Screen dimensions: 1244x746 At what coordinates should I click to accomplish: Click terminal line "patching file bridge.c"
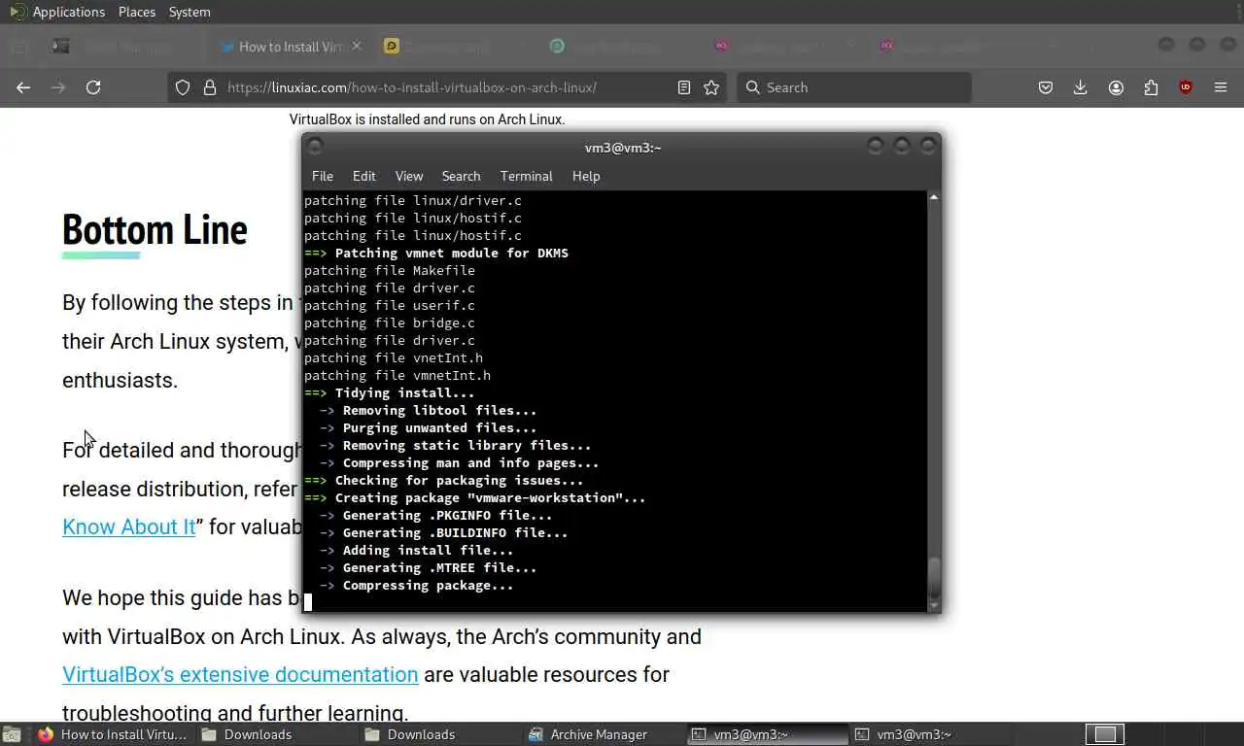click(x=390, y=322)
